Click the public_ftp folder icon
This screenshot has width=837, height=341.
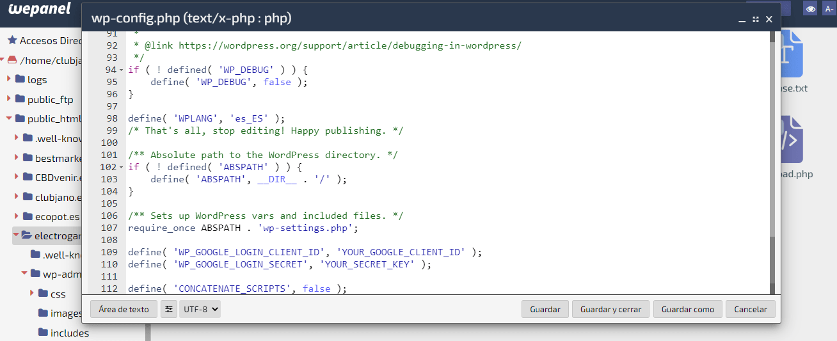tap(20, 99)
